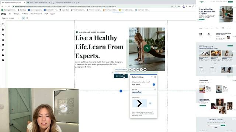This screenshot has width=236, height=132.
Task: Switch to Home - Online Health Coach tab
Action: pyautogui.click(x=38, y=3)
